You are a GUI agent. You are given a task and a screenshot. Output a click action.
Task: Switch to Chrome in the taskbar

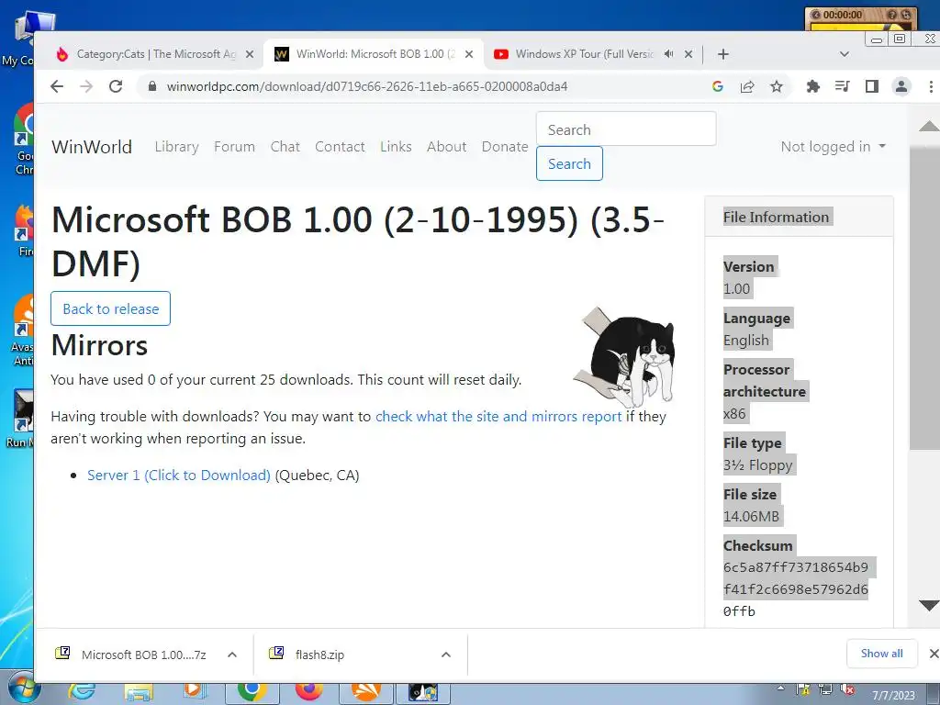(252, 691)
